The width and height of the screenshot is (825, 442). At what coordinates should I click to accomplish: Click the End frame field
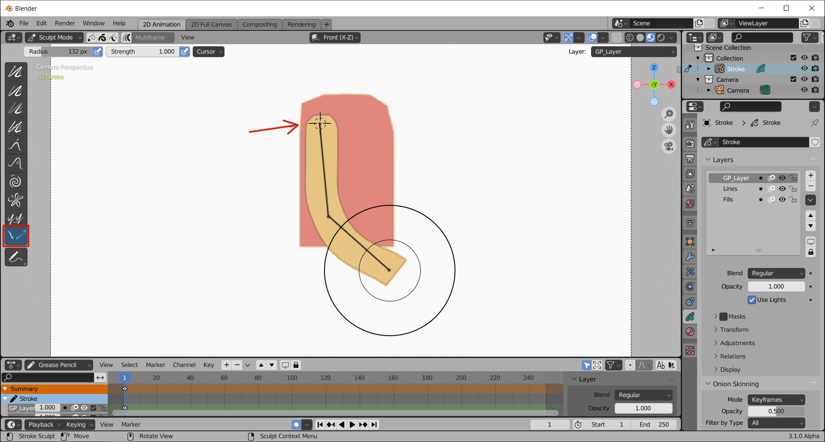654,424
